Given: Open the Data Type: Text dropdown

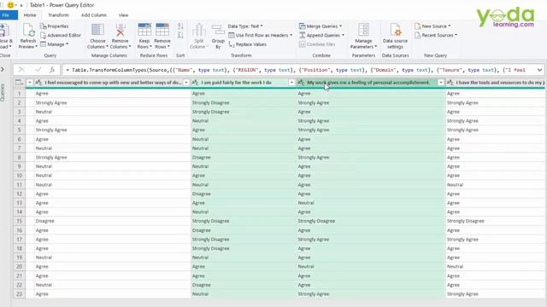Looking at the screenshot, I should click(x=245, y=26).
